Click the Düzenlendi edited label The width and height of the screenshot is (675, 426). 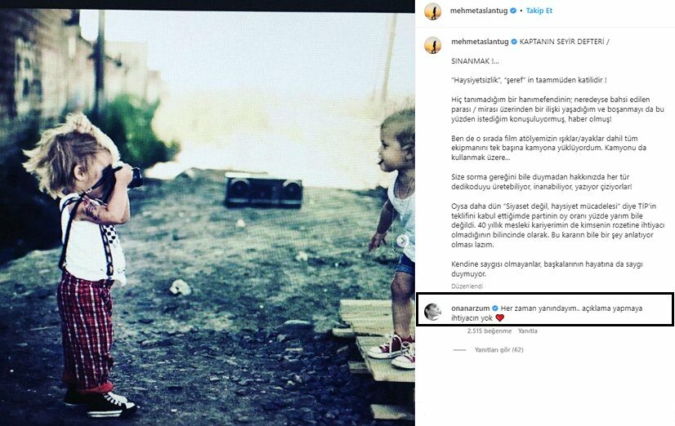(467, 286)
